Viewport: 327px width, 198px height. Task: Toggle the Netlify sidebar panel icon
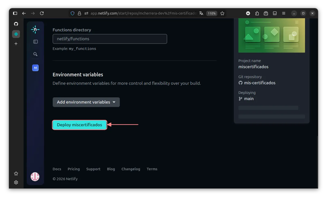pyautogui.click(x=35, y=42)
